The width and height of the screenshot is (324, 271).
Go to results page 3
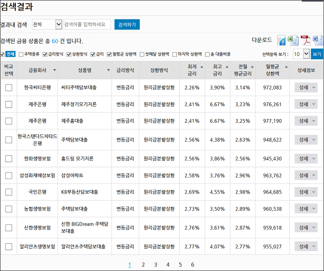click(x=156, y=265)
